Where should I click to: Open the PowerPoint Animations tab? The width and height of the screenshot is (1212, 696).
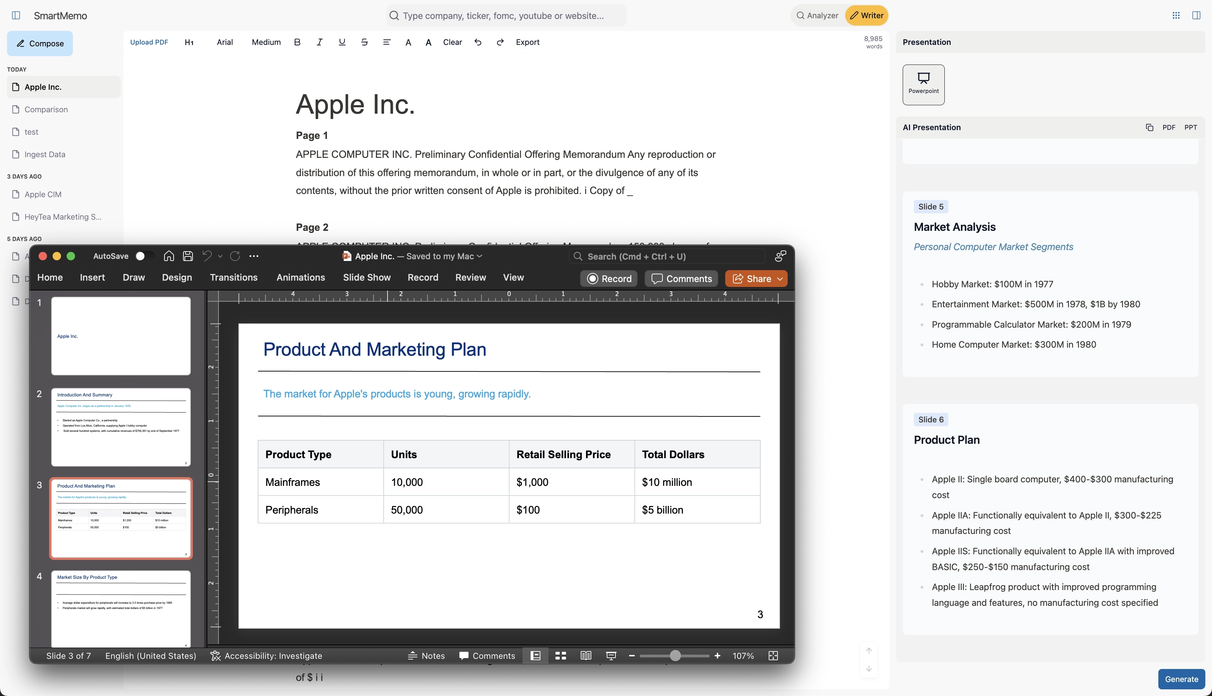point(301,277)
